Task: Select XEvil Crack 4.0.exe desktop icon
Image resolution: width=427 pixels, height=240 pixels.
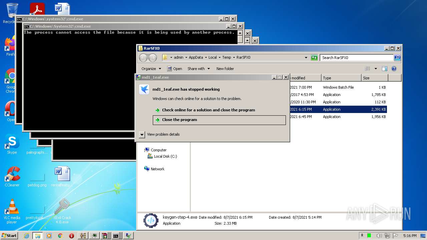Action: pyautogui.click(x=62, y=211)
